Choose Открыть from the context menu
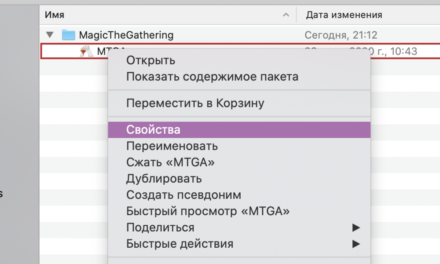Screen dimensions: 440x264 click(150, 60)
